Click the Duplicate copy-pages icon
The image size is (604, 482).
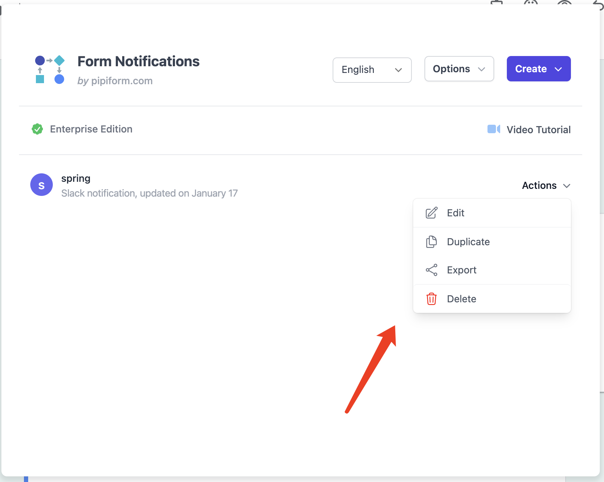pos(432,242)
